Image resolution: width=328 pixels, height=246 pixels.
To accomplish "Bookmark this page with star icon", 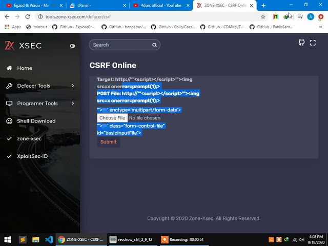I will coord(263,17).
